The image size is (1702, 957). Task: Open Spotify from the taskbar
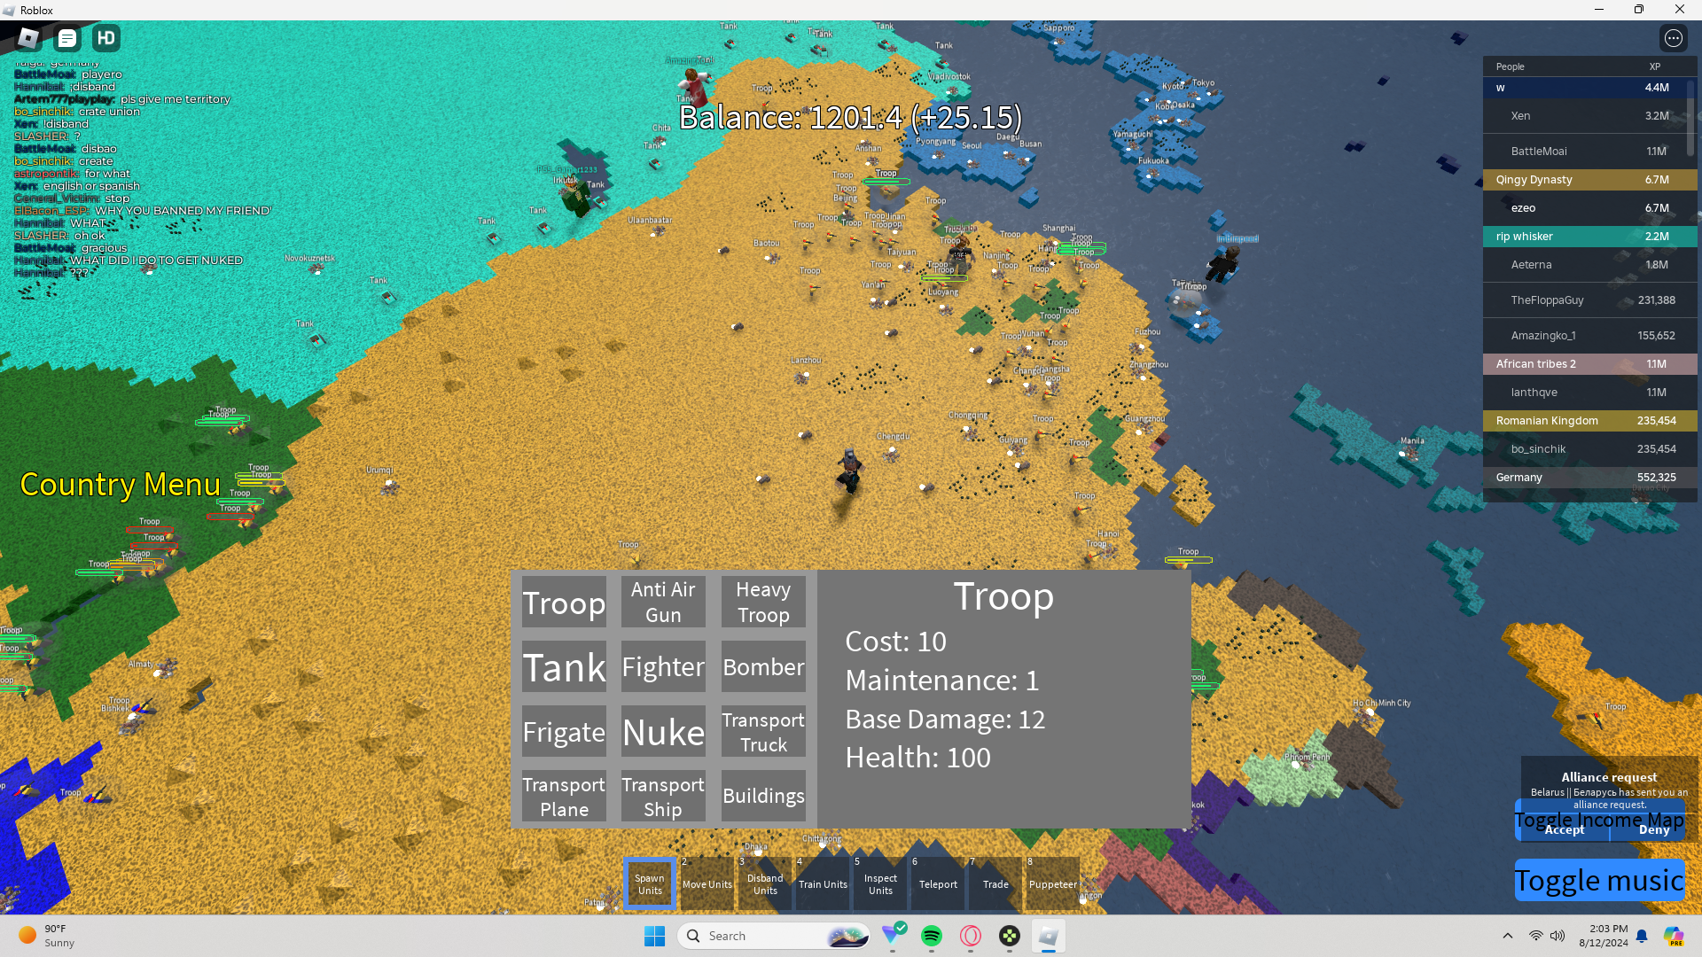tap(931, 936)
